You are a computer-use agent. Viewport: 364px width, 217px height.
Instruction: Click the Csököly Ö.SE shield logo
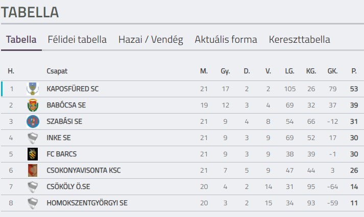pos(33,187)
